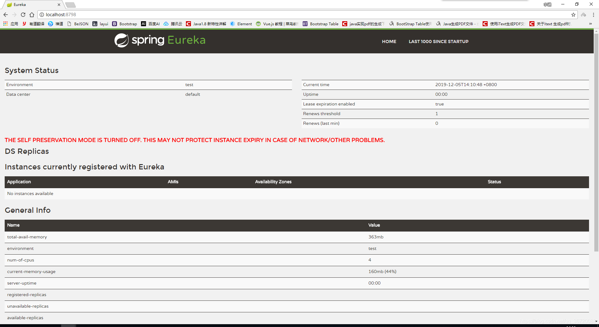The width and height of the screenshot is (599, 327).
Task: Click the available-replicas row label
Action: pos(25,318)
